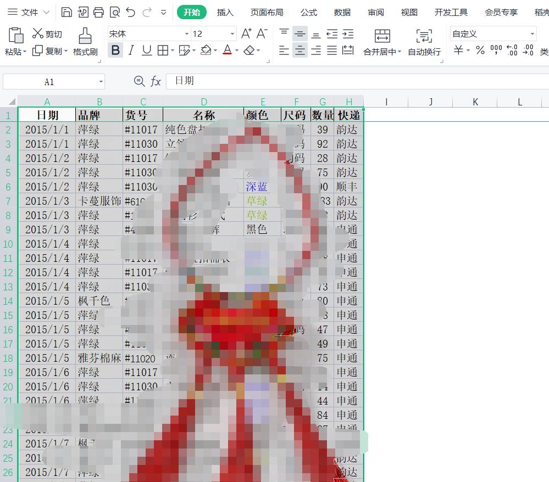The width and height of the screenshot is (549, 482).
Task: Undo the last action
Action: 130,12
